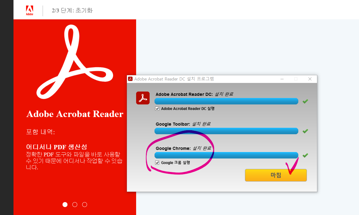The width and height of the screenshot is (359, 215).
Task: Click the '어디서나 PDF 생산성' heading
Action: 56,147
